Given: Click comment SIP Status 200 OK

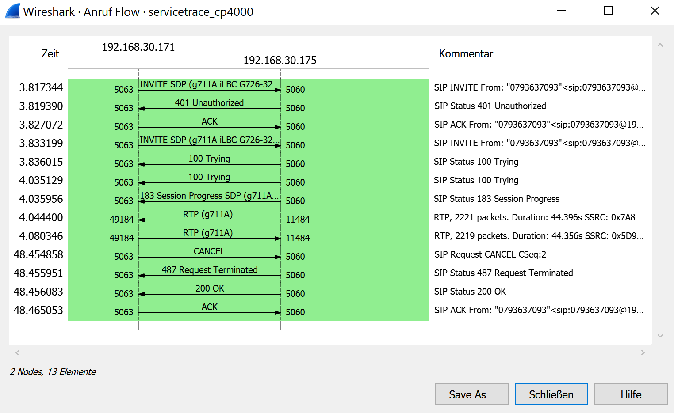Looking at the screenshot, I should 470,292.
